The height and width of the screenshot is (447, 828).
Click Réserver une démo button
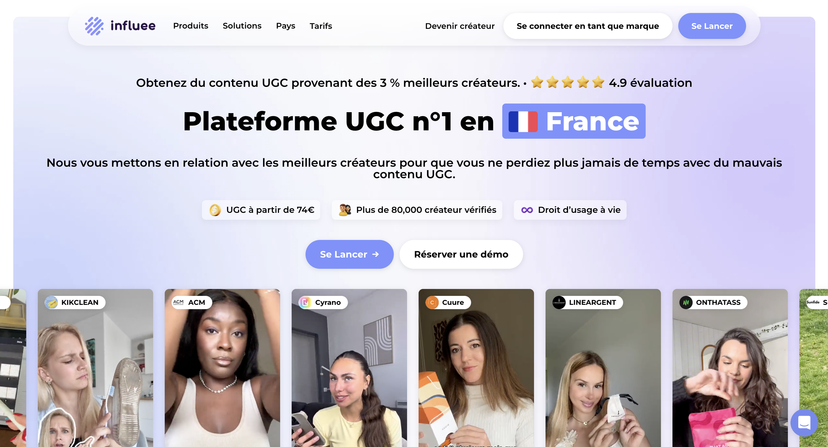pos(461,254)
